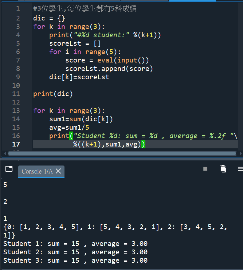Screen dimensions: 243x270
Task: Click 'avg=sum1/5' on line 15
Action: [x=69, y=128]
